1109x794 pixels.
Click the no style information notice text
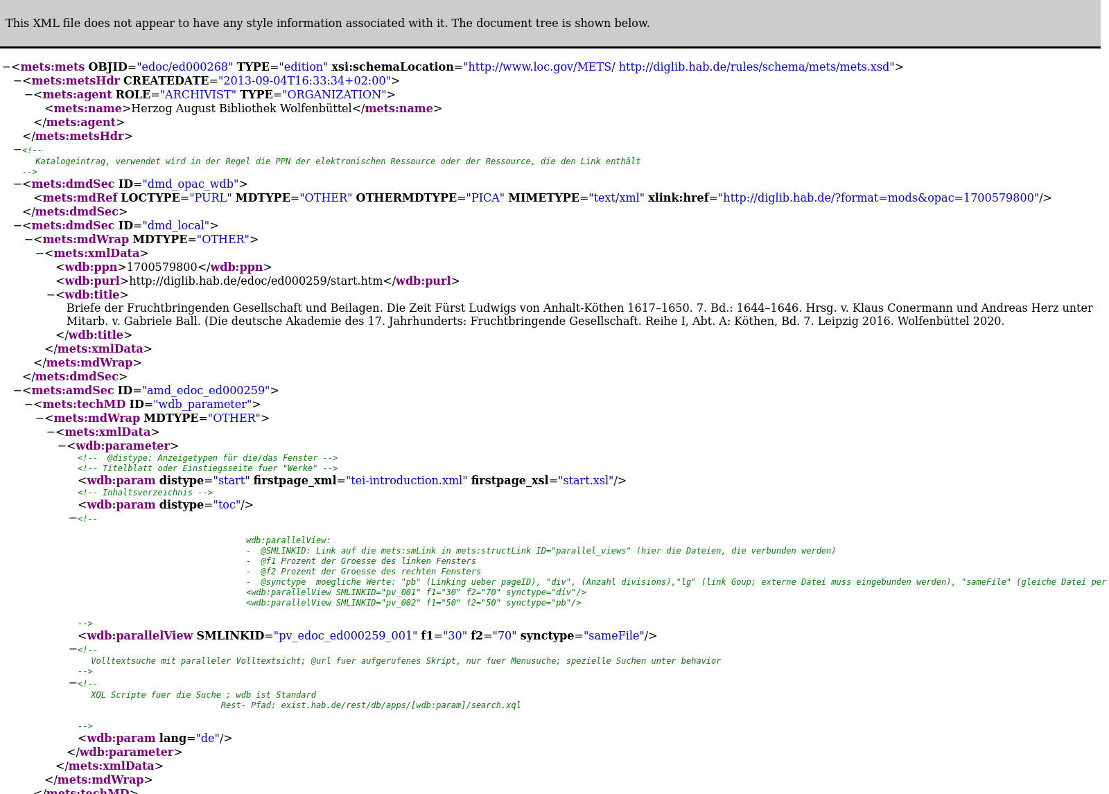pos(327,24)
